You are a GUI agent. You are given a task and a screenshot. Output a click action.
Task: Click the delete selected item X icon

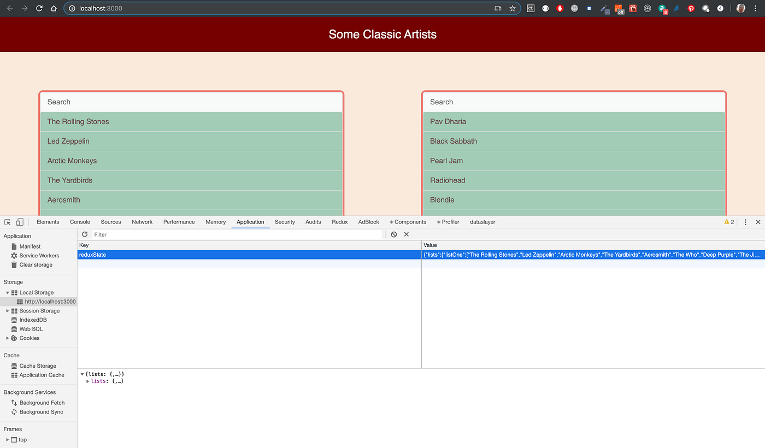coord(406,234)
